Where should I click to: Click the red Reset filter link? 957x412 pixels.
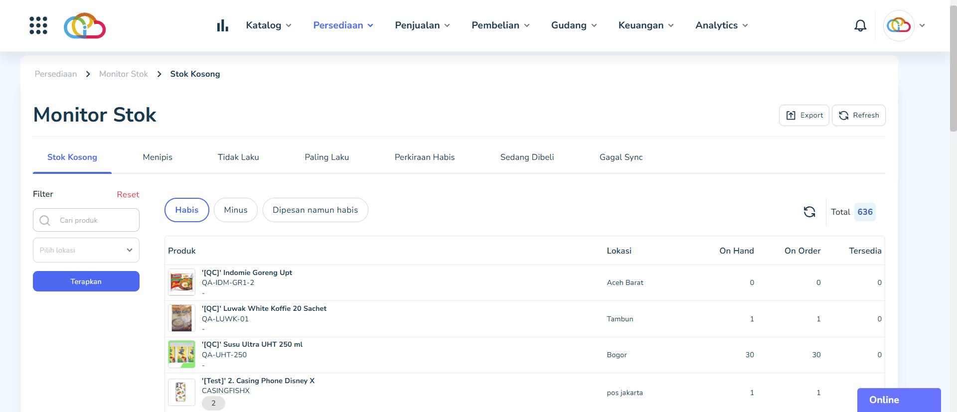coord(128,194)
